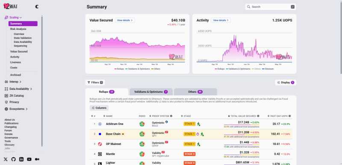Open the LinkedIn social link

point(21,159)
